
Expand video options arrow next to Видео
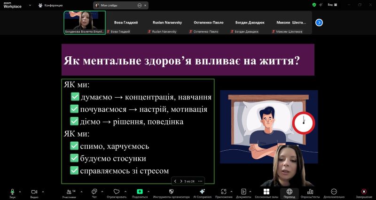point(43,192)
